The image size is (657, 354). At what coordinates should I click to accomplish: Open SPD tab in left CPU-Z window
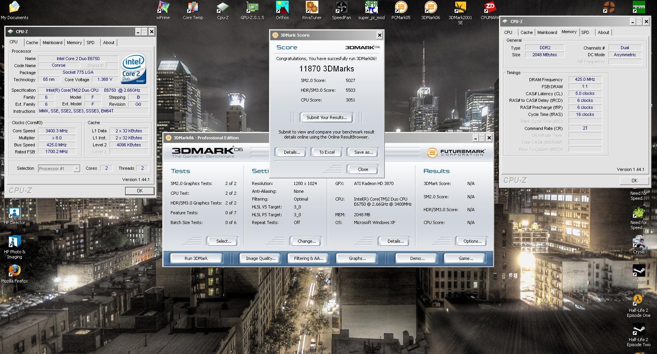(x=90, y=43)
